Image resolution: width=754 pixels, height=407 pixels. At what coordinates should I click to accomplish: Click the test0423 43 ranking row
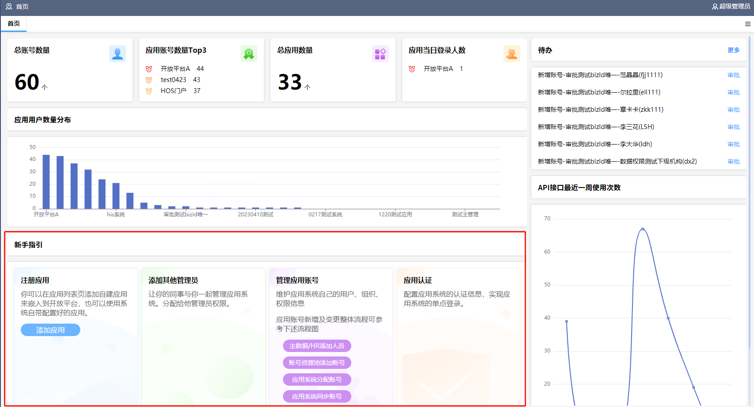click(181, 80)
